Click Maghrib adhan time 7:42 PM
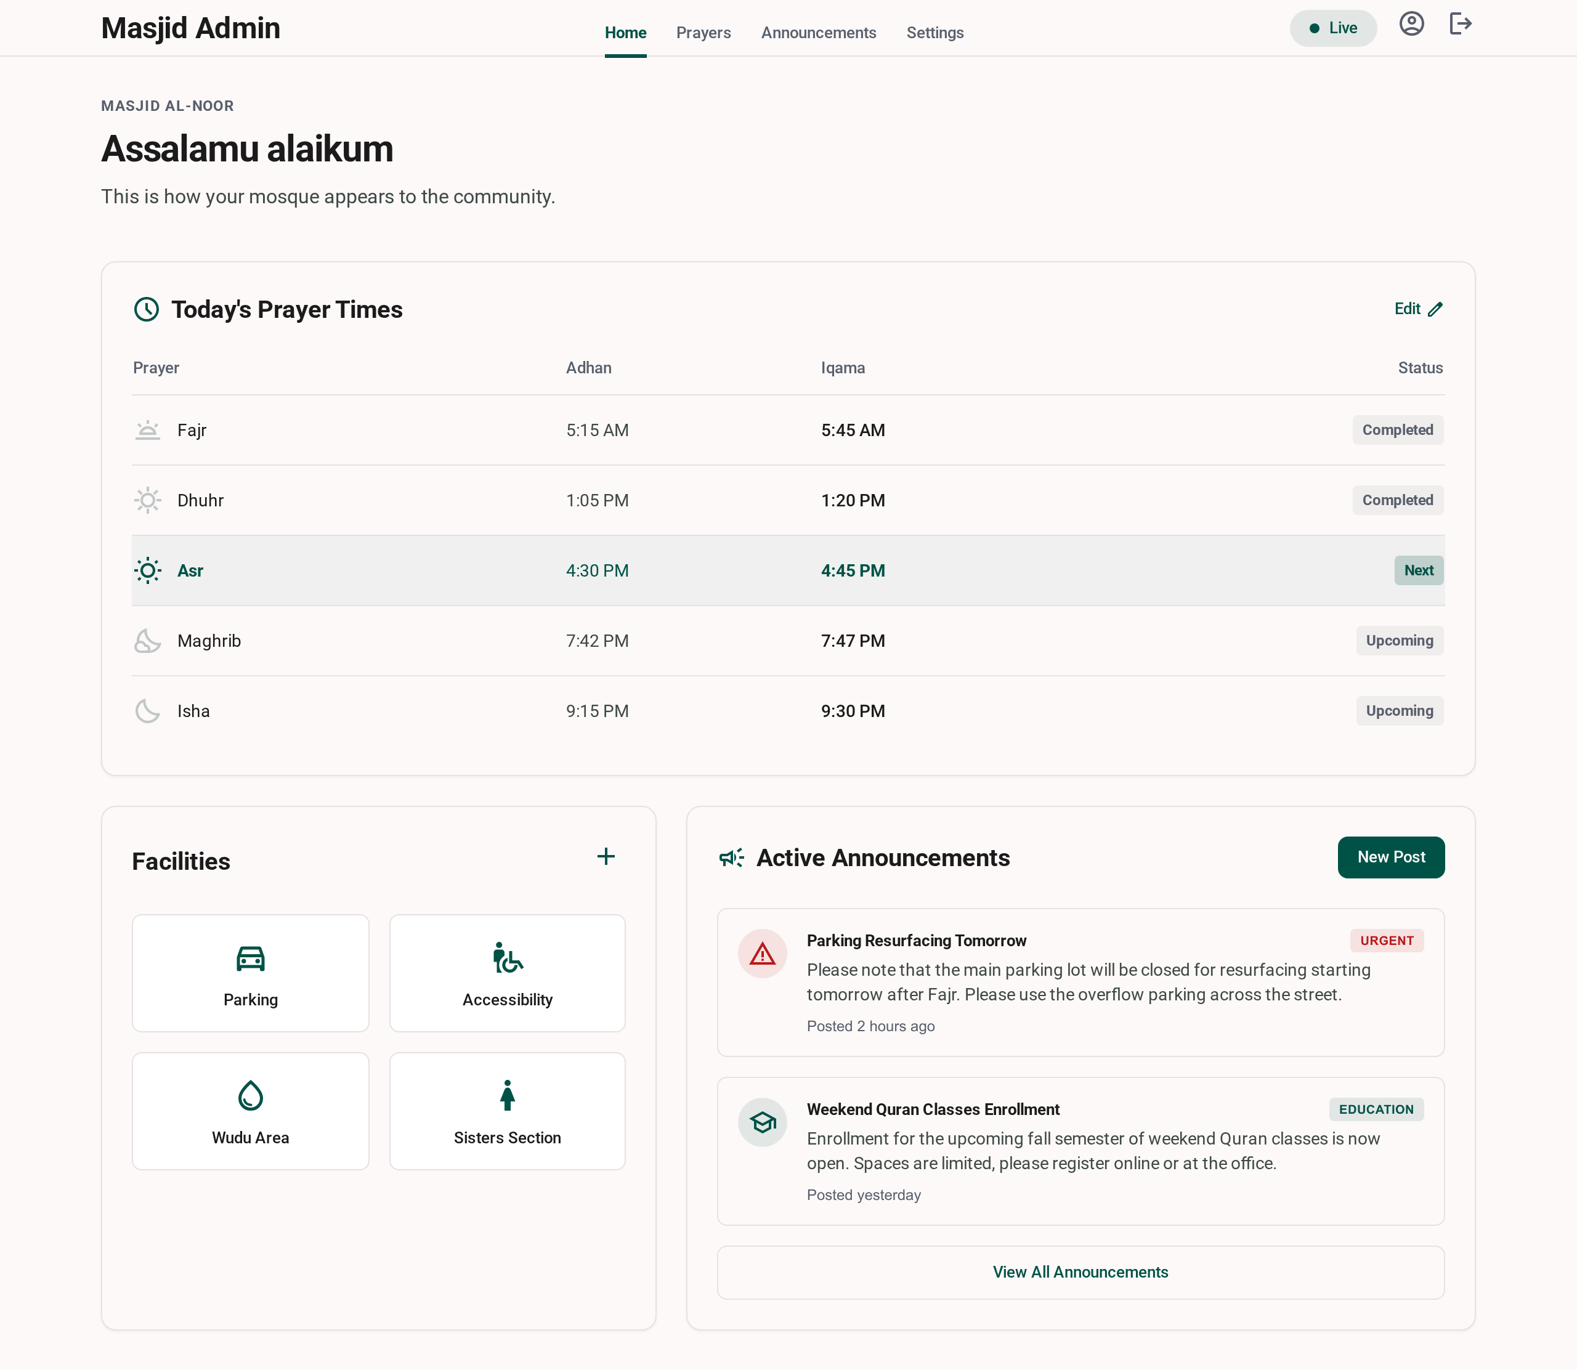 pos(597,641)
